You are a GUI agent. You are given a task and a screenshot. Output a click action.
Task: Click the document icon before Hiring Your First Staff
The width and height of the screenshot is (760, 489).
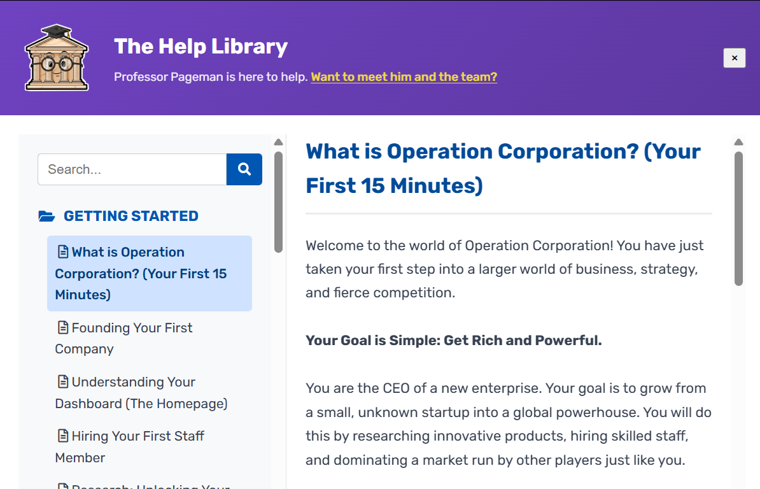click(62, 436)
